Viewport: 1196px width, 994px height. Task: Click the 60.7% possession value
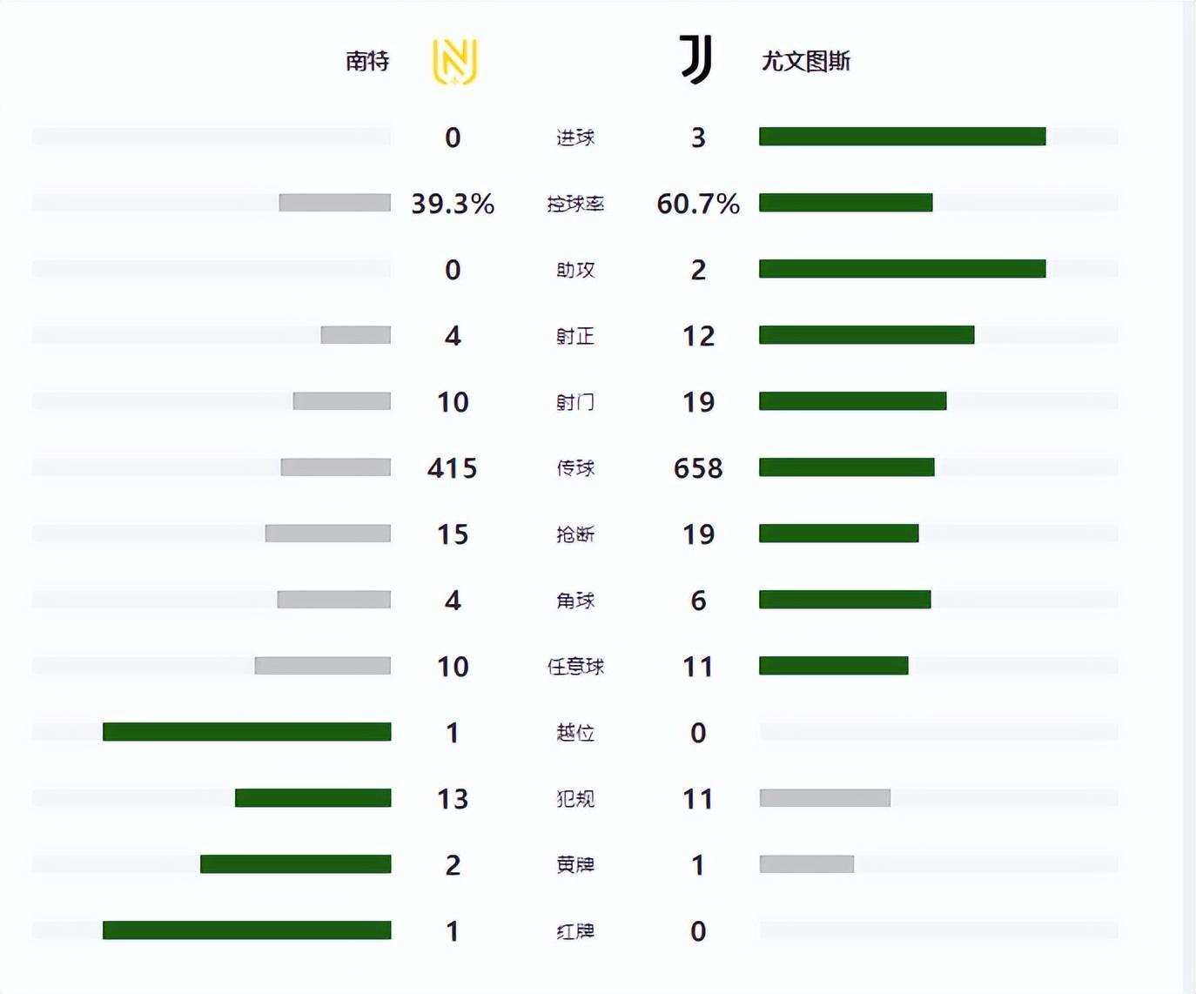tap(698, 204)
